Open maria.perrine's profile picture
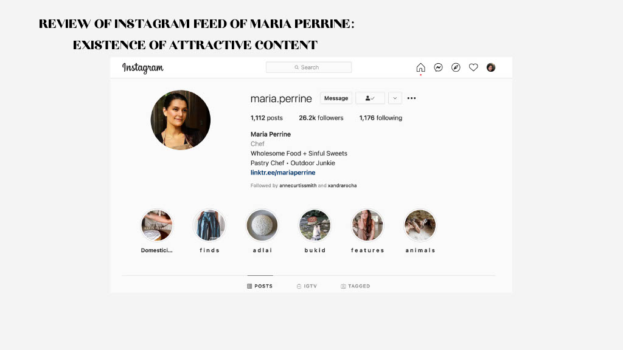The image size is (623, 350). (x=180, y=120)
